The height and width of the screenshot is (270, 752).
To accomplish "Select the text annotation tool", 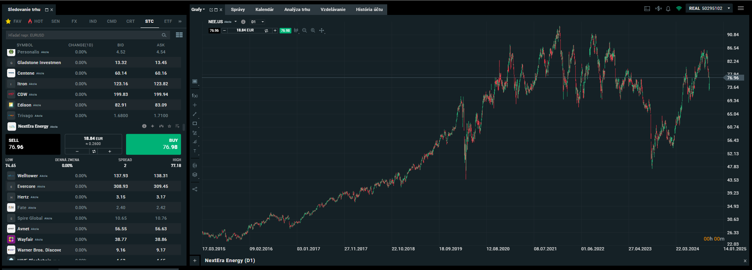I will (x=195, y=151).
